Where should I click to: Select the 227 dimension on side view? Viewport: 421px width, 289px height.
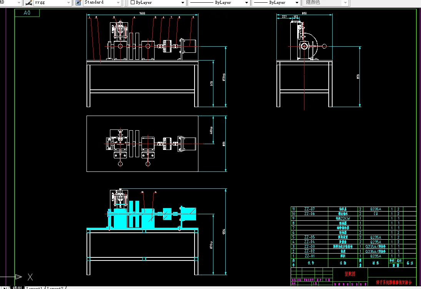click(x=285, y=17)
